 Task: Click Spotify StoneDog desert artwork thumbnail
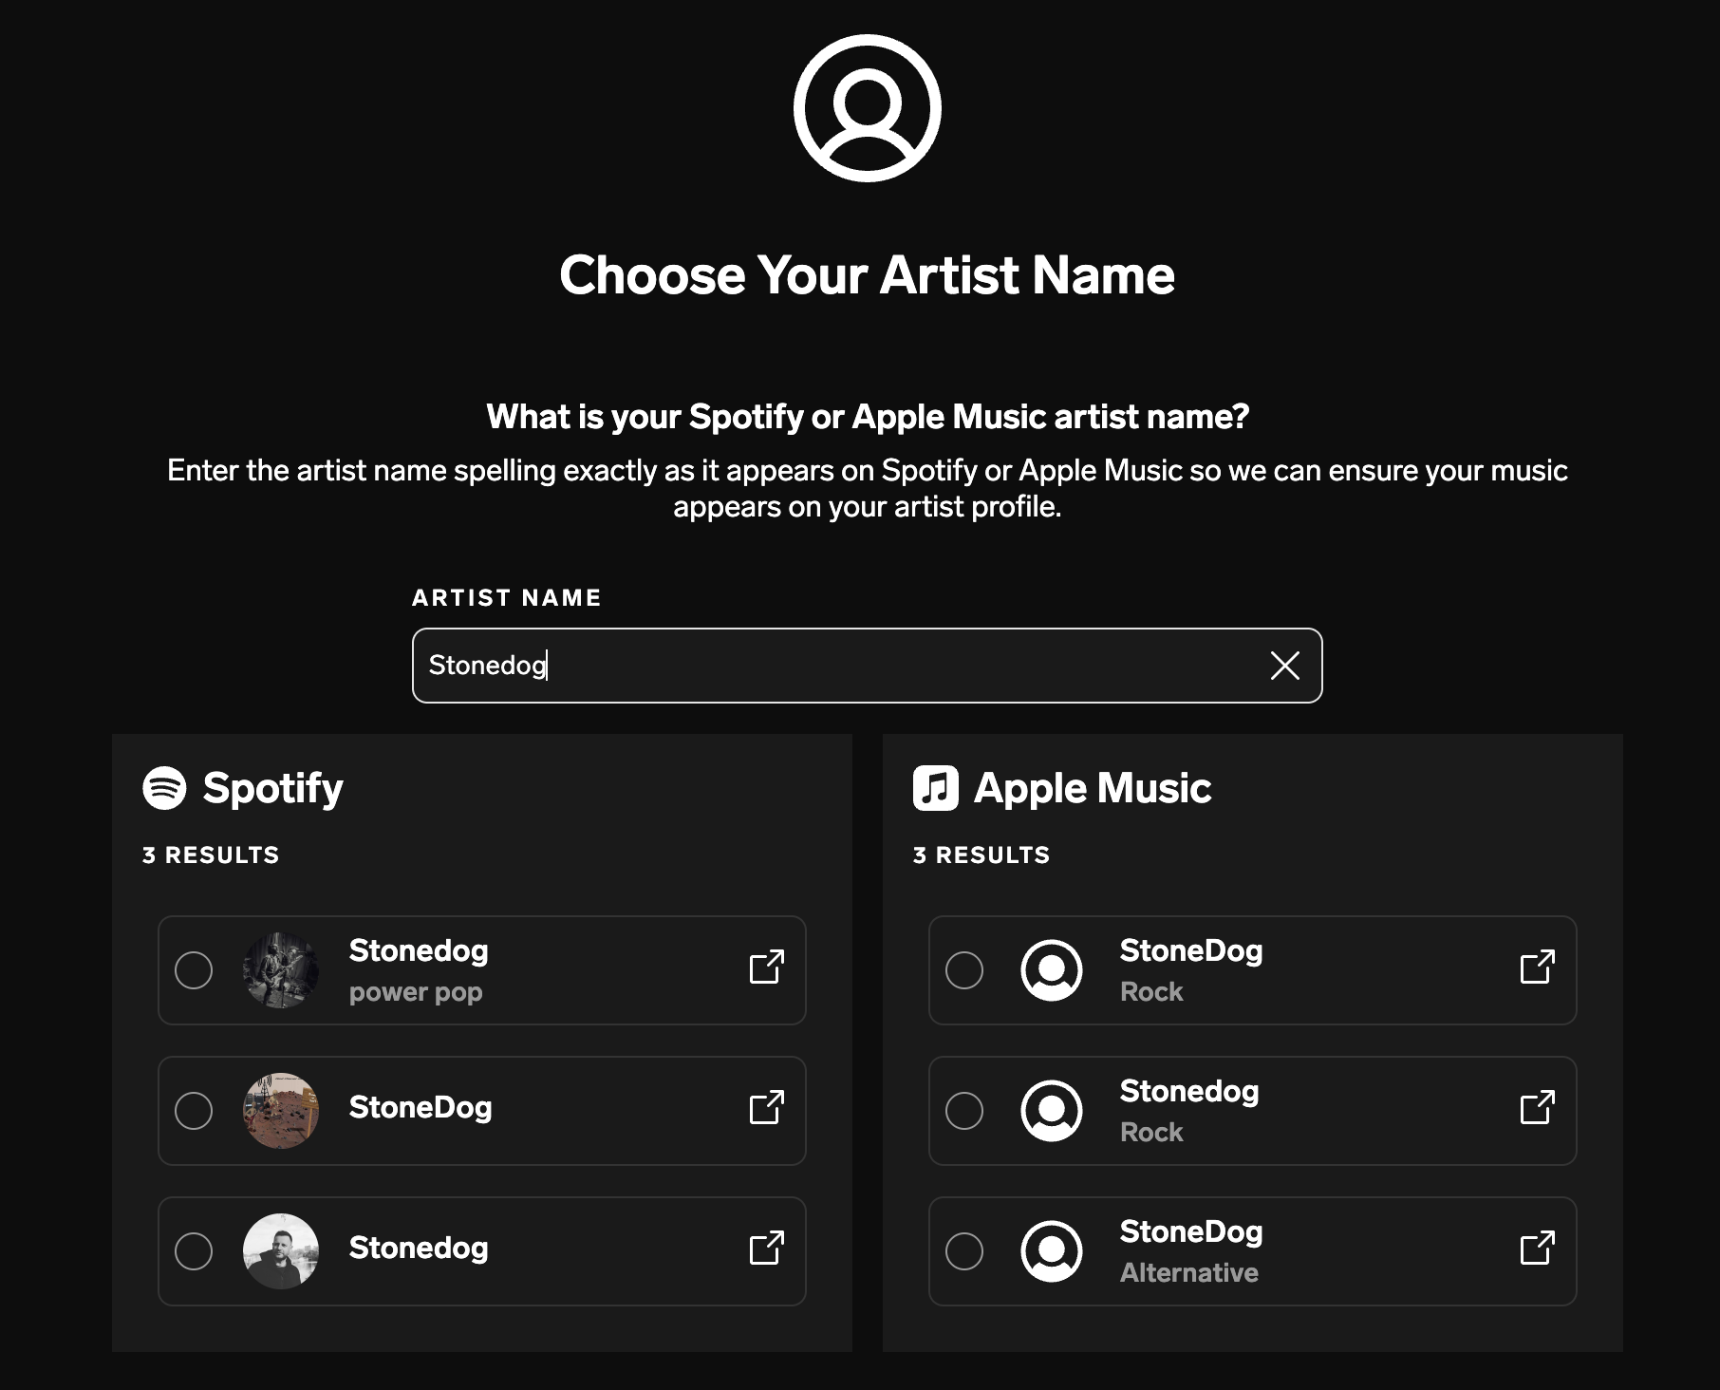(x=281, y=1111)
